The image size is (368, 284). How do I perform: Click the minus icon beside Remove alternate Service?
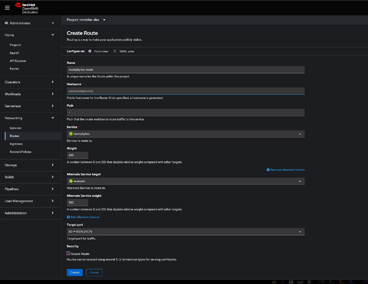(x=268, y=170)
